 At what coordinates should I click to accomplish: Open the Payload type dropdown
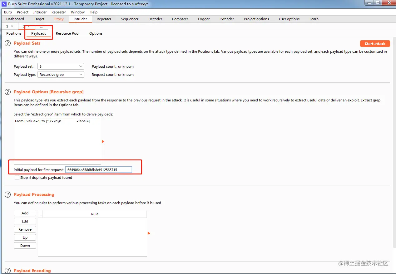61,75
